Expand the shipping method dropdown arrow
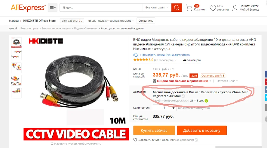The height and width of the screenshot is (148, 267). pyautogui.click(x=183, y=96)
